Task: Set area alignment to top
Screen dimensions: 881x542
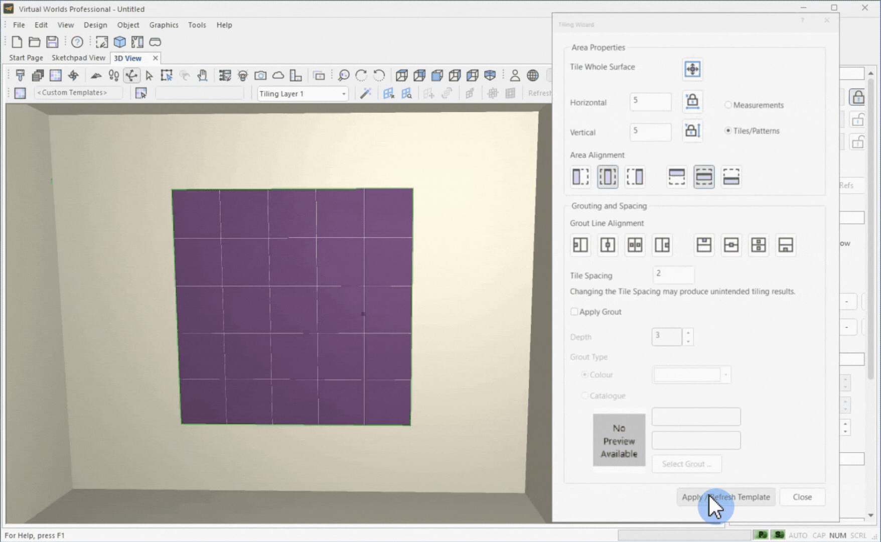Action: click(x=677, y=177)
